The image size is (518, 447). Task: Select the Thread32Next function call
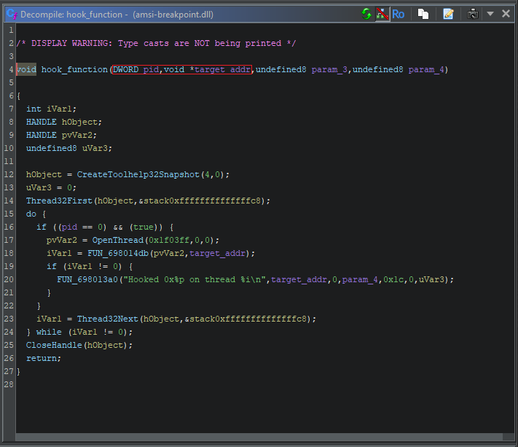click(x=107, y=319)
